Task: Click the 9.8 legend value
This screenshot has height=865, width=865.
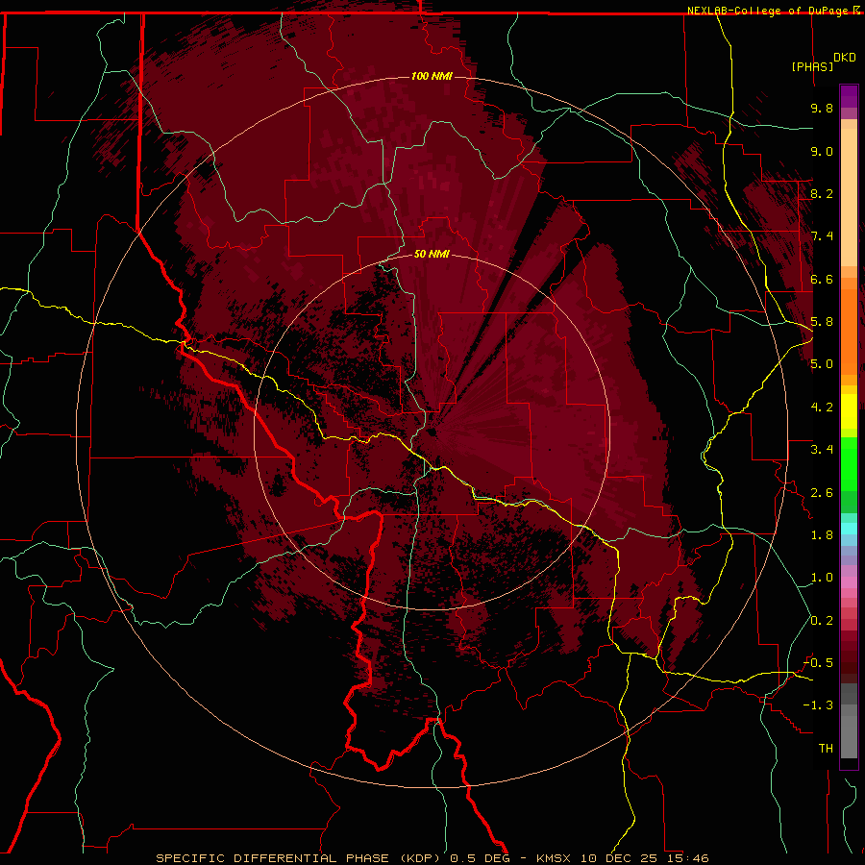Action: pyautogui.click(x=822, y=108)
